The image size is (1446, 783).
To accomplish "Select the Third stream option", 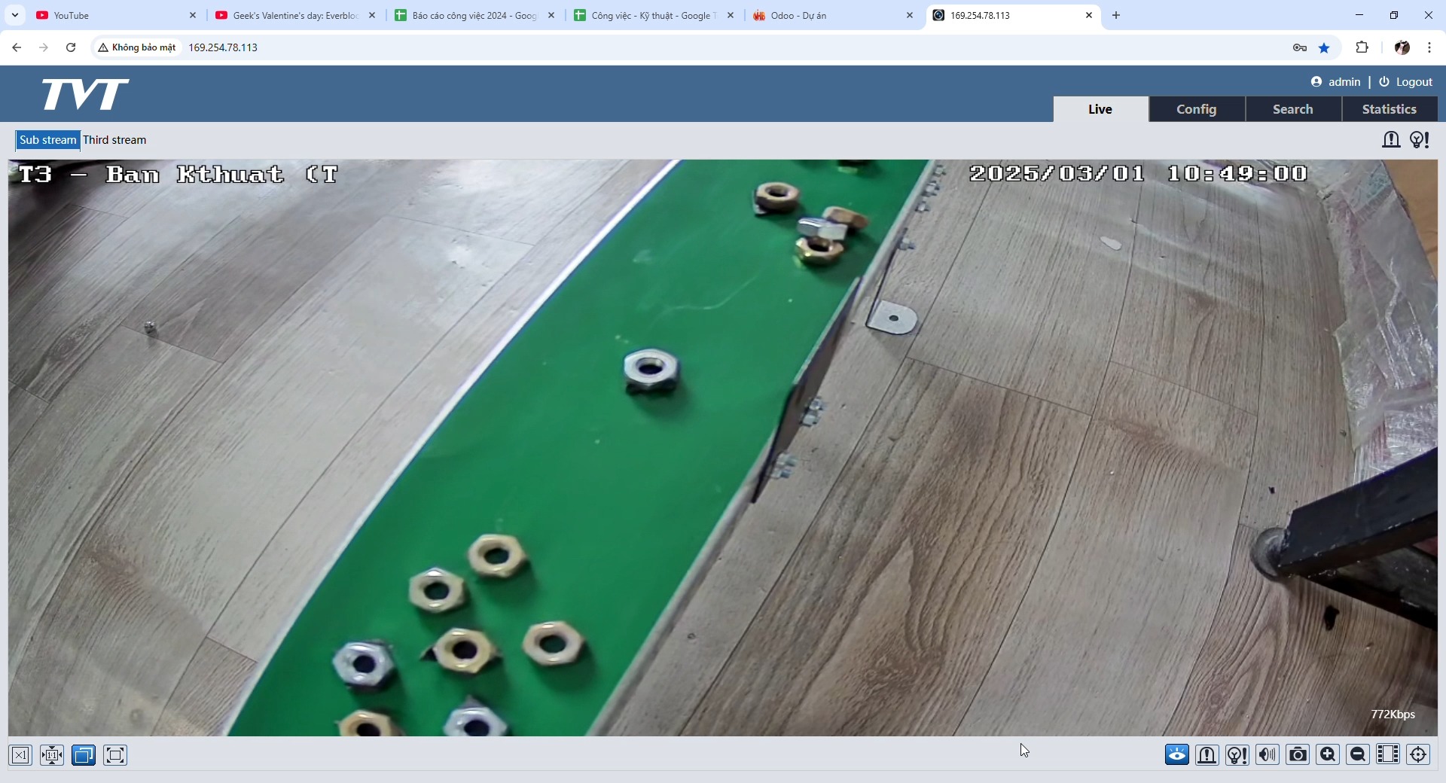I will tap(114, 139).
